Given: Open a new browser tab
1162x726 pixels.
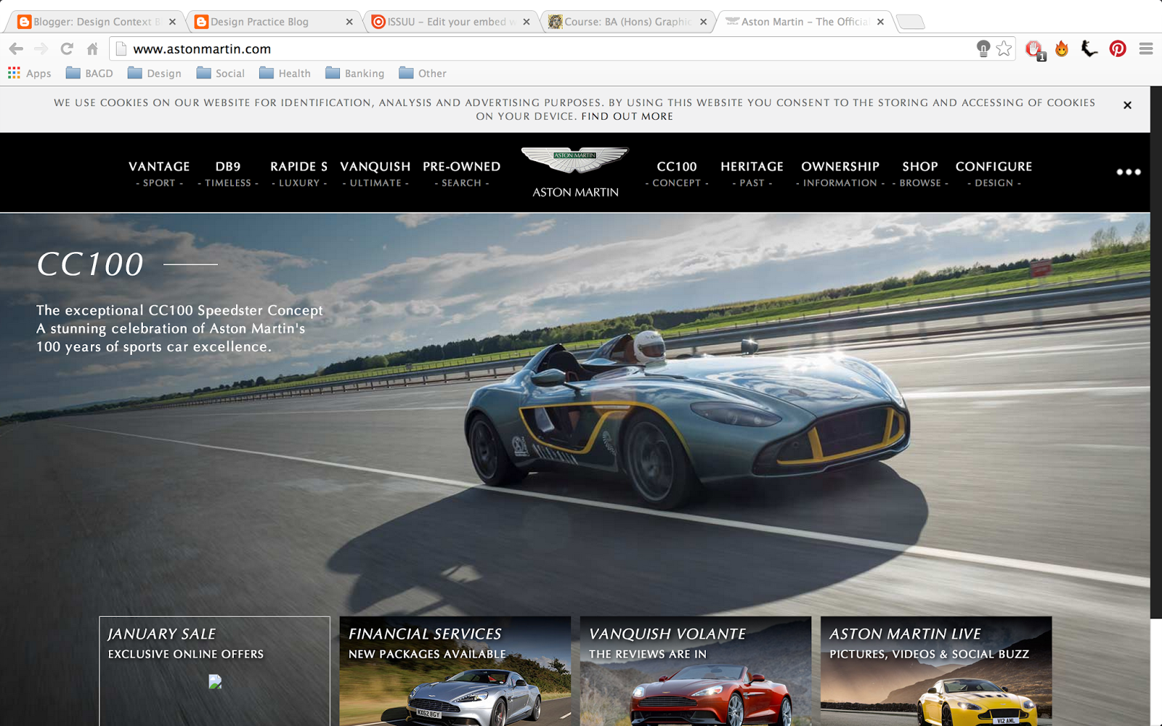Looking at the screenshot, I should click(911, 23).
